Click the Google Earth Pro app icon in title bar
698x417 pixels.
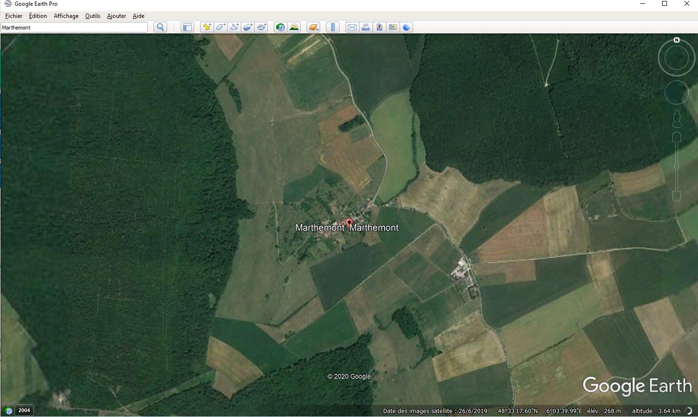[8, 4]
